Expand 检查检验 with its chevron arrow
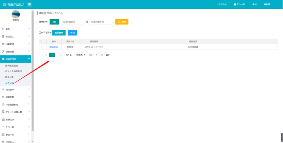The height and width of the screenshot is (143, 283). click(x=29, y=51)
